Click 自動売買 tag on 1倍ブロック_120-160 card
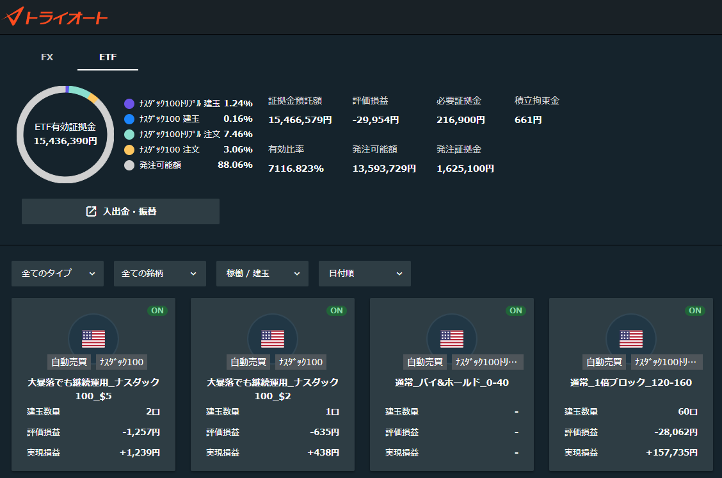The height and width of the screenshot is (478, 722). 604,362
